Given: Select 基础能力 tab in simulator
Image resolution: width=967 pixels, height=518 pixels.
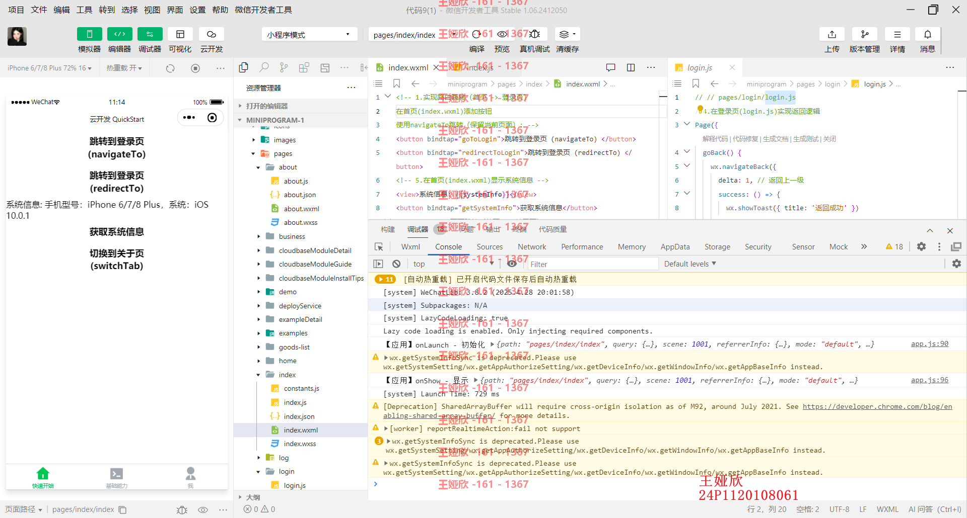Looking at the screenshot, I should point(116,478).
